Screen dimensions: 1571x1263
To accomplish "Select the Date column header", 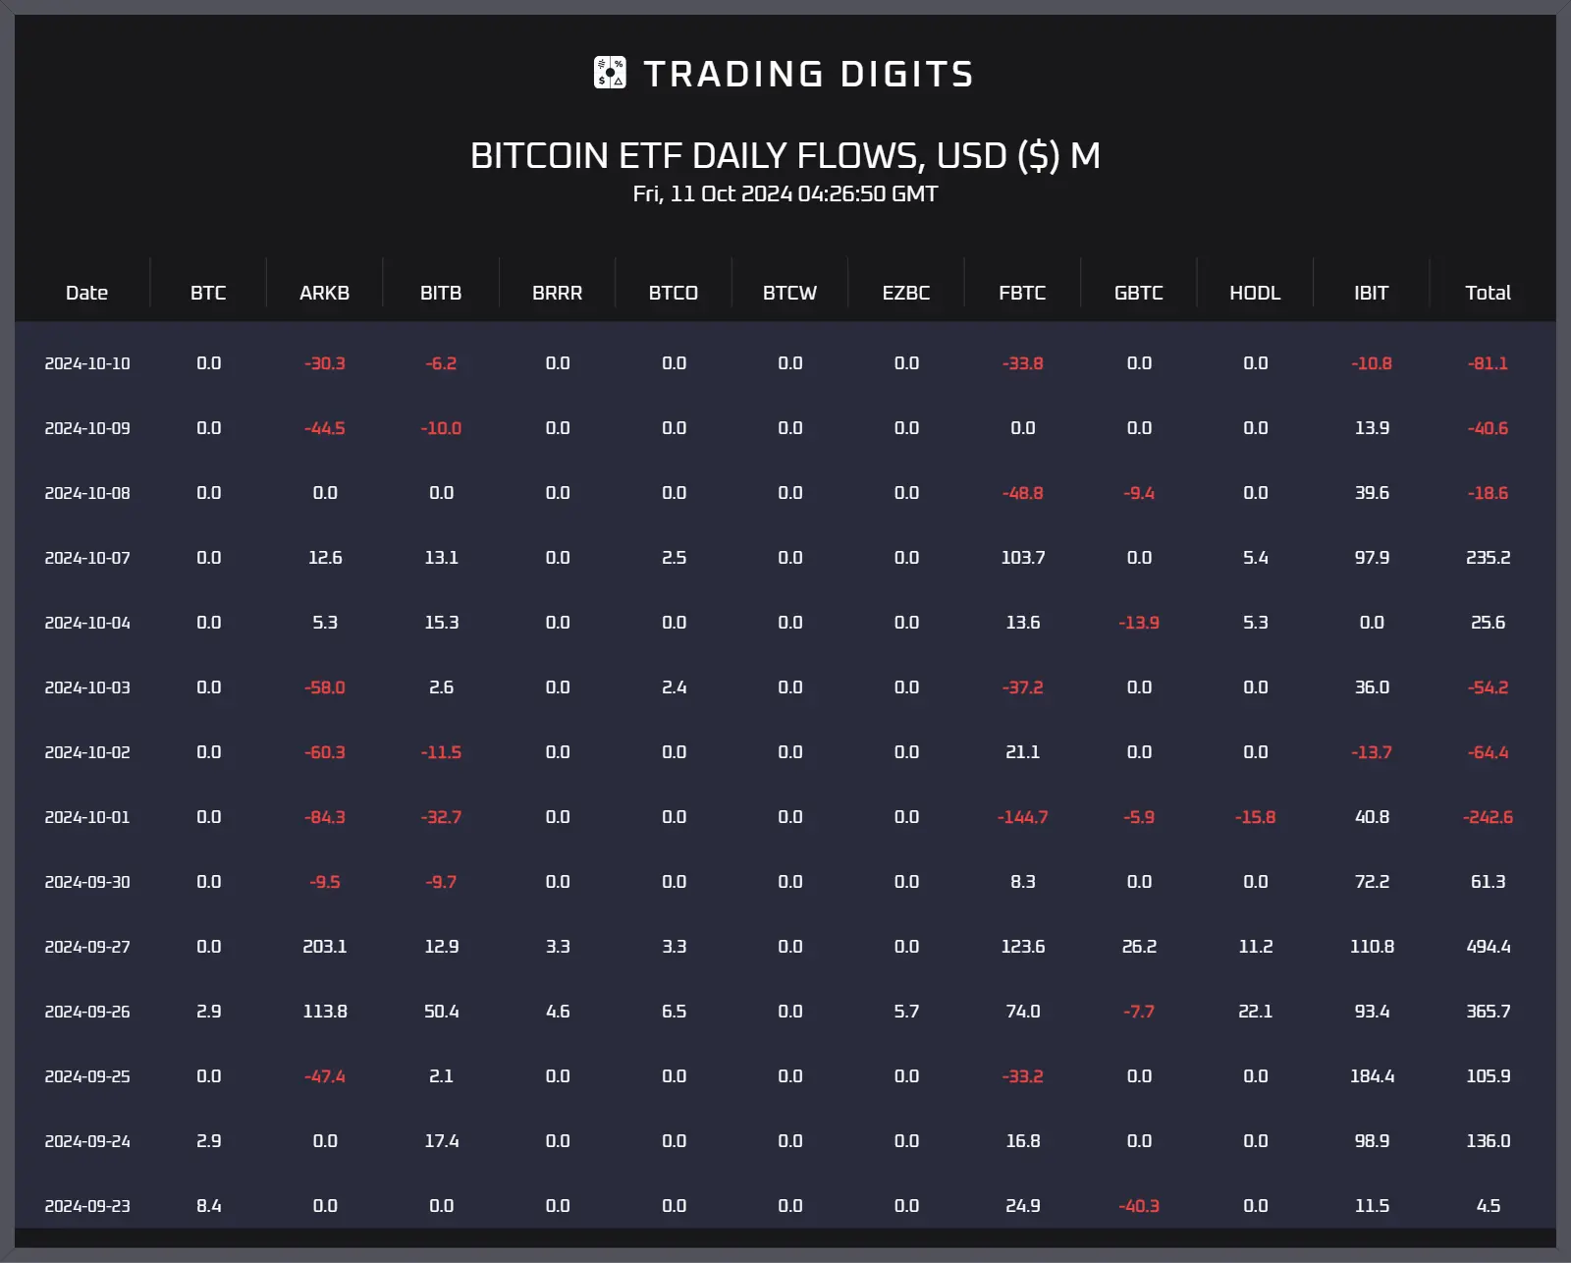I will coord(86,293).
